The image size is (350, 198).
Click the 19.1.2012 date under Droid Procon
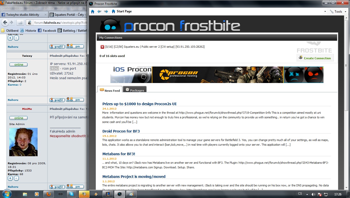pyautogui.click(x=109, y=136)
